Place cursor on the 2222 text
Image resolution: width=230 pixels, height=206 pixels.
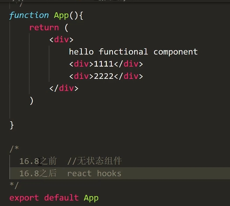tap(104, 76)
